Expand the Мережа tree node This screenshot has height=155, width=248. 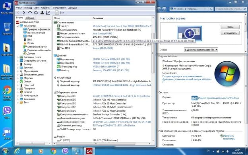click(x=18, y=78)
